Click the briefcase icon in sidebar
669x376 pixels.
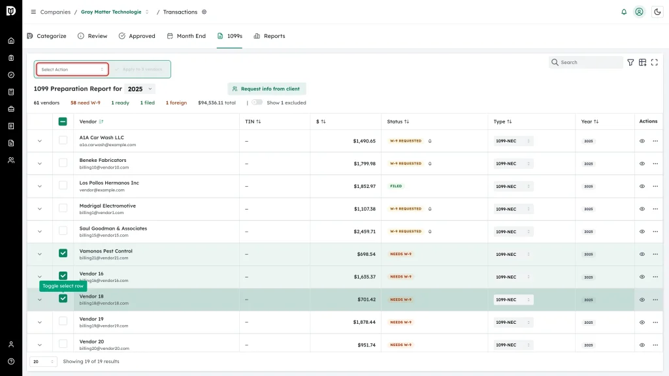coord(11,109)
